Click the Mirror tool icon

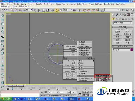tap(123, 10)
